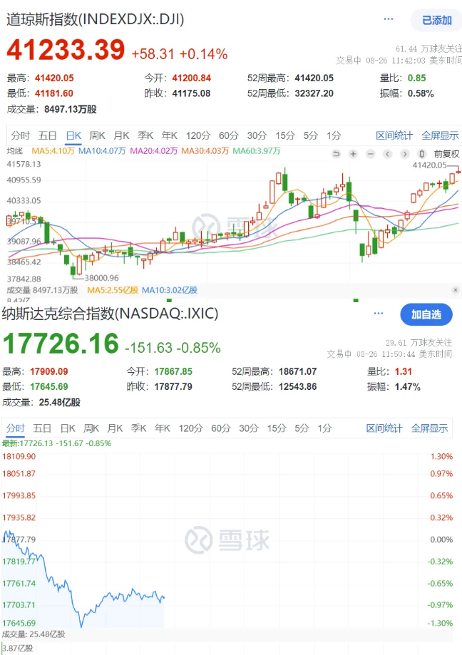Select the 月K tab in Dow chart
This screenshot has width=462, height=655.
click(x=121, y=135)
